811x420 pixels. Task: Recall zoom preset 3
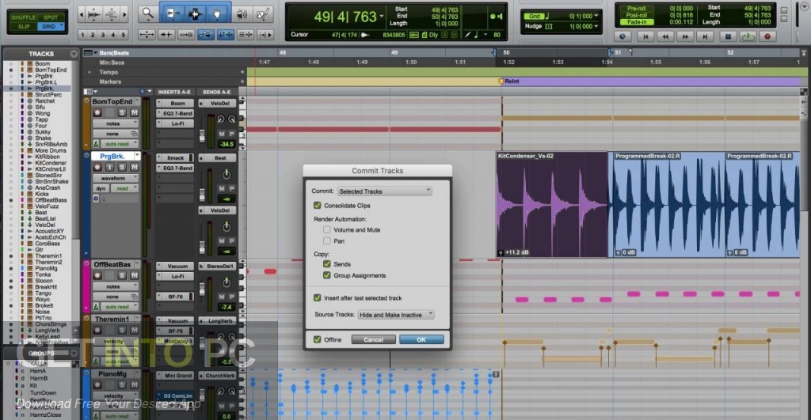coord(103,35)
